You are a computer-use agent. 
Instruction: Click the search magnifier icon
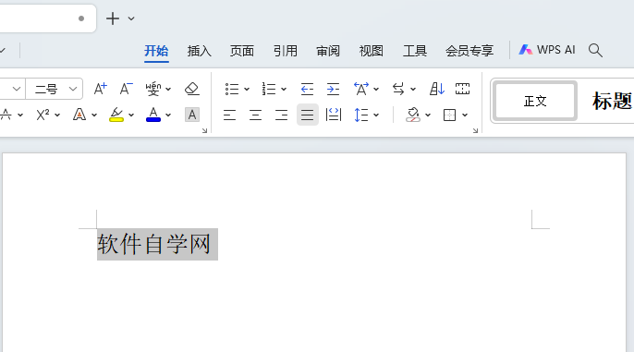[595, 51]
